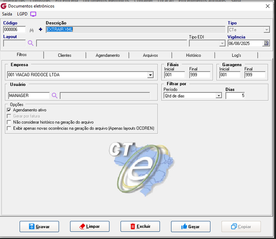Click the Layout code input field
This screenshot has width=276, height=239.
[x=15, y=43]
